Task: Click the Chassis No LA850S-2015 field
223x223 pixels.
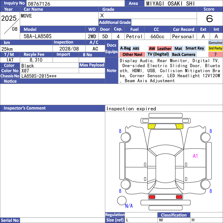Action: (x=62, y=76)
